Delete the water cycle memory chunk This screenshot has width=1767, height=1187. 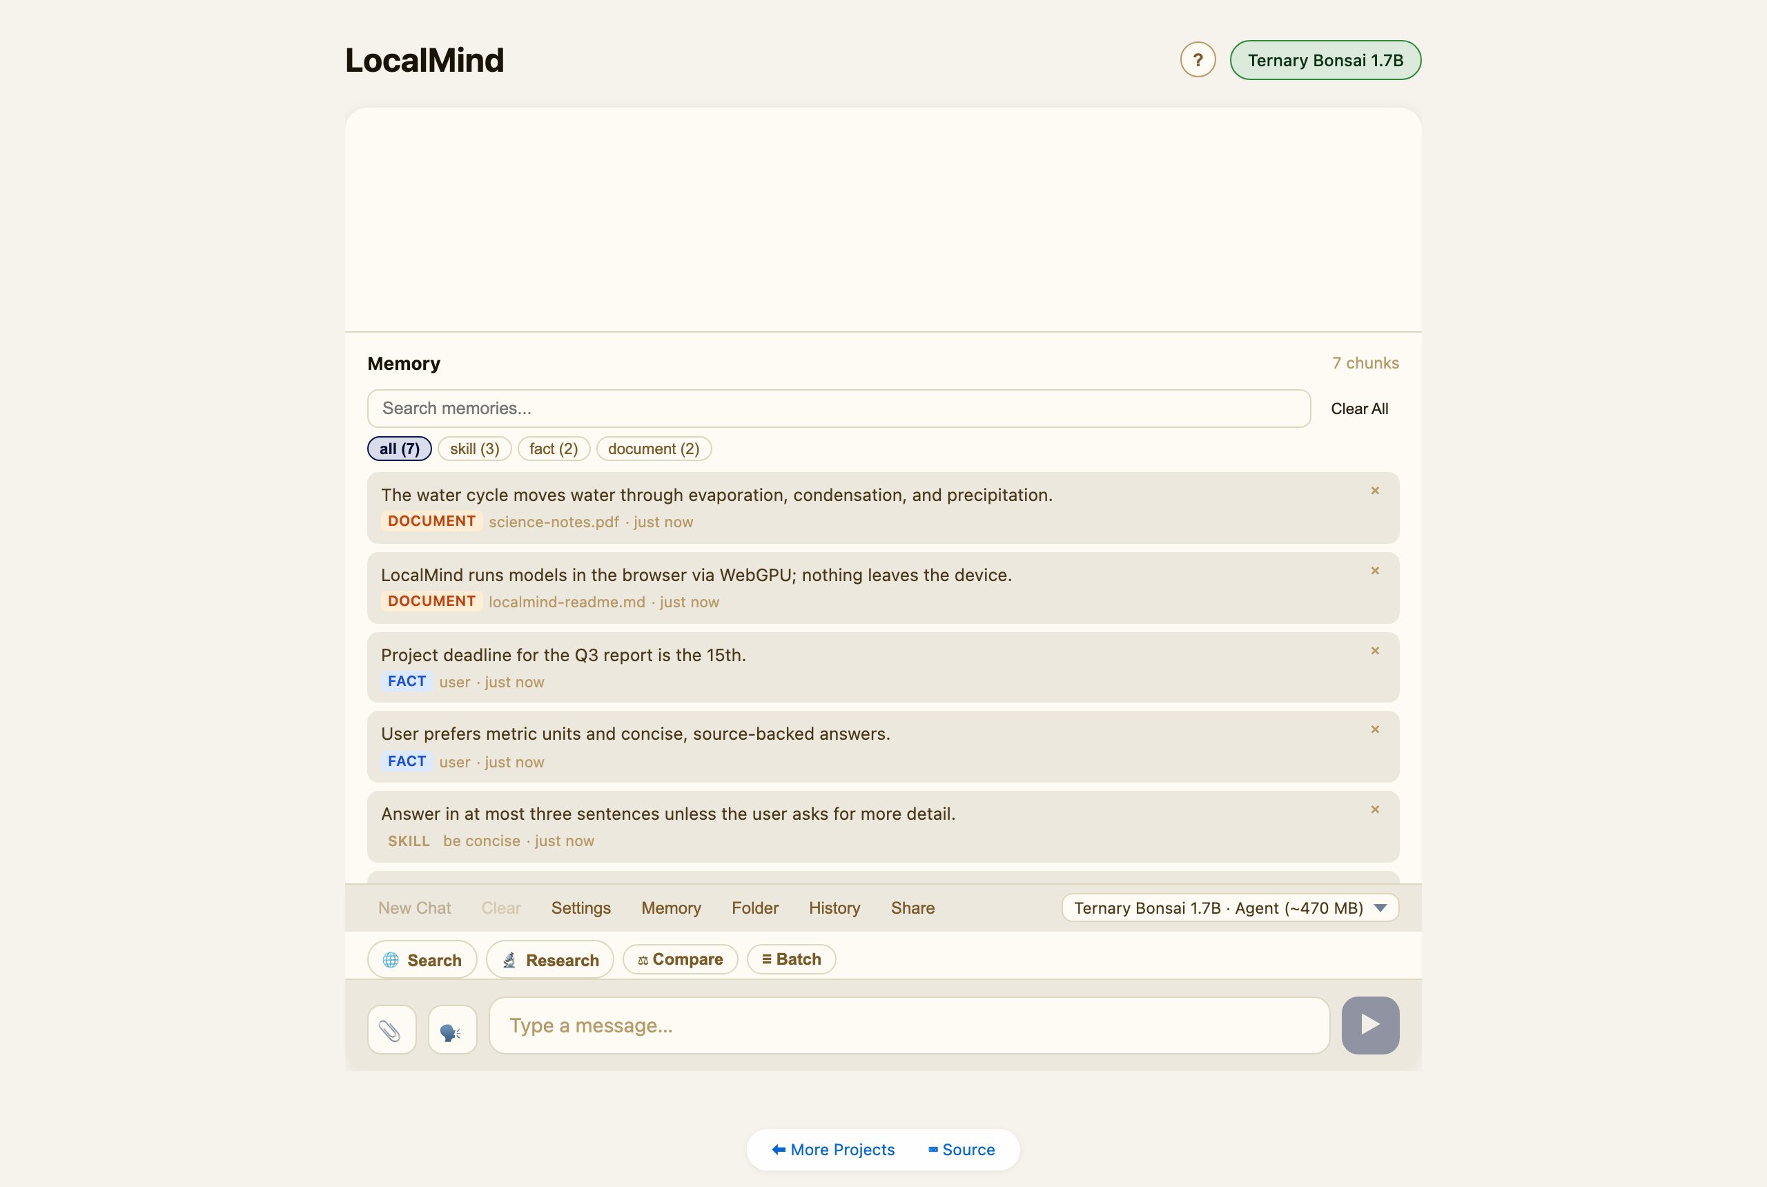pyautogui.click(x=1375, y=491)
